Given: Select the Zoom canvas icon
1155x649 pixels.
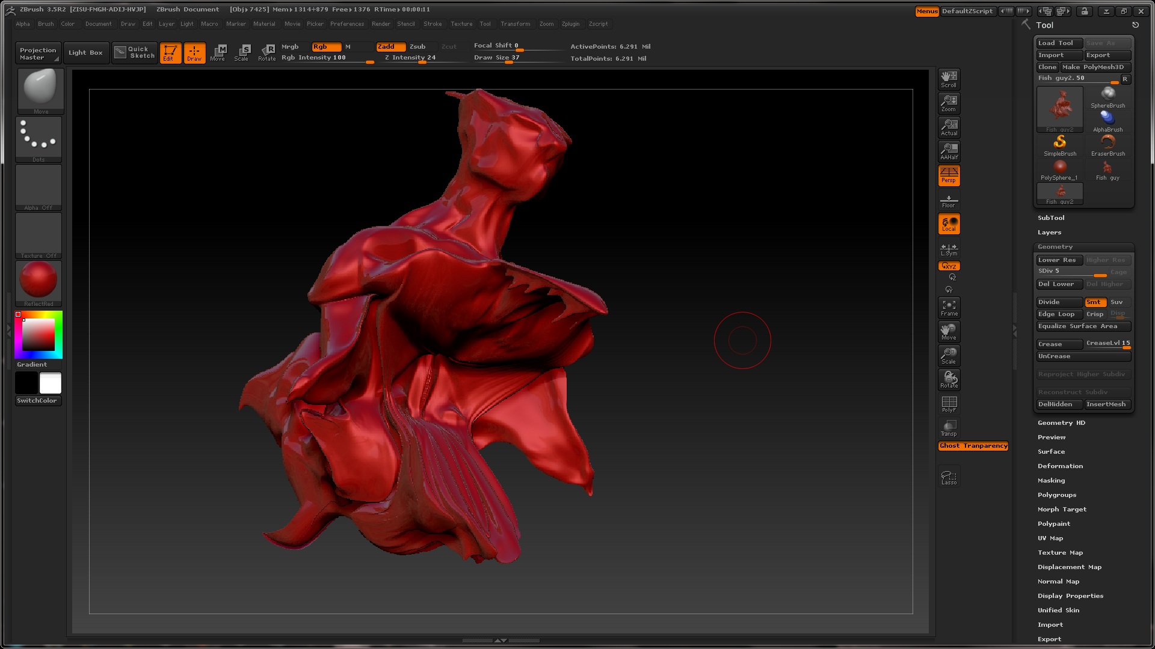Looking at the screenshot, I should click(x=949, y=103).
